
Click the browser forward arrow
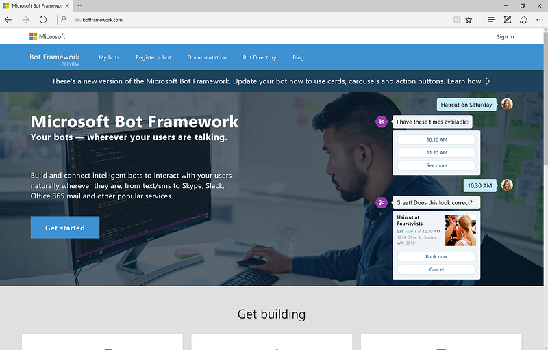click(25, 20)
